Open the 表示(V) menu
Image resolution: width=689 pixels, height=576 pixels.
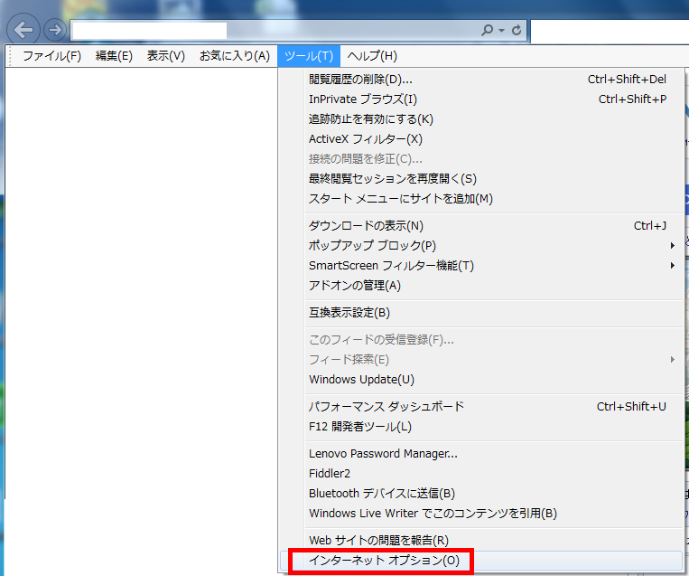click(x=165, y=56)
